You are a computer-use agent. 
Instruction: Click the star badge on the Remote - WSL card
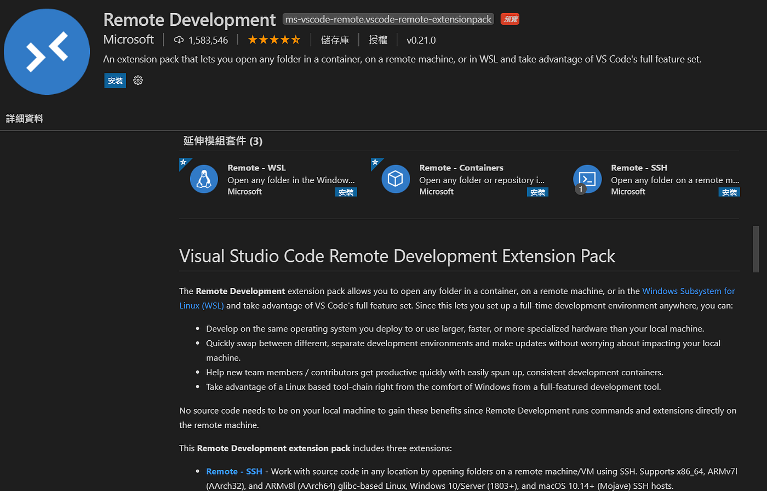(184, 163)
